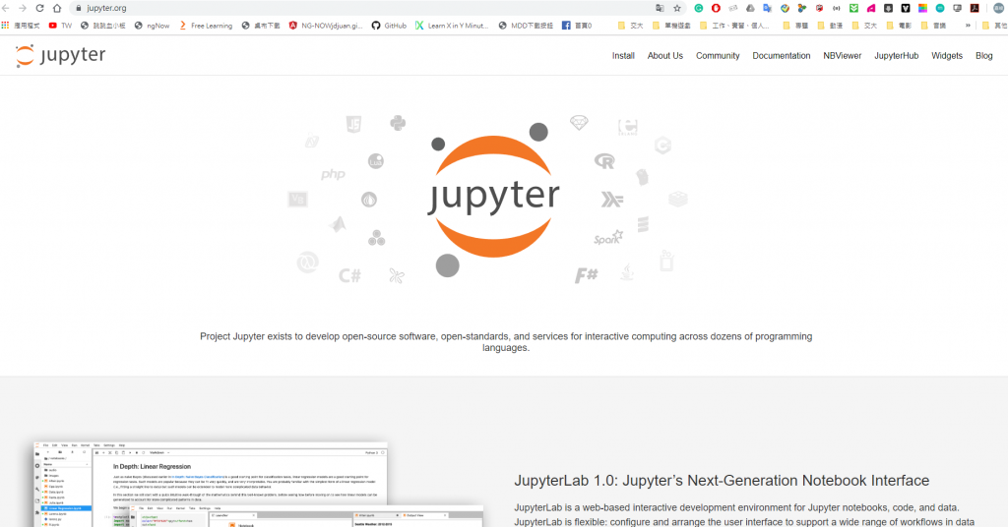Go to the Community page

[718, 56]
